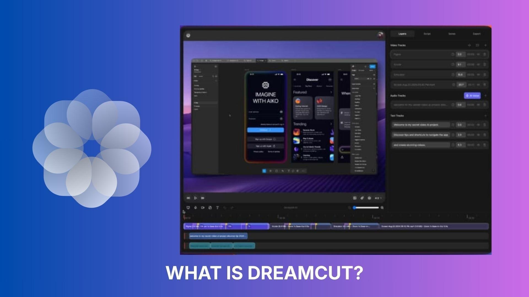Zoom in the timeline with magnifier icon
Viewport: 529px width, 297px height.
coord(382,208)
